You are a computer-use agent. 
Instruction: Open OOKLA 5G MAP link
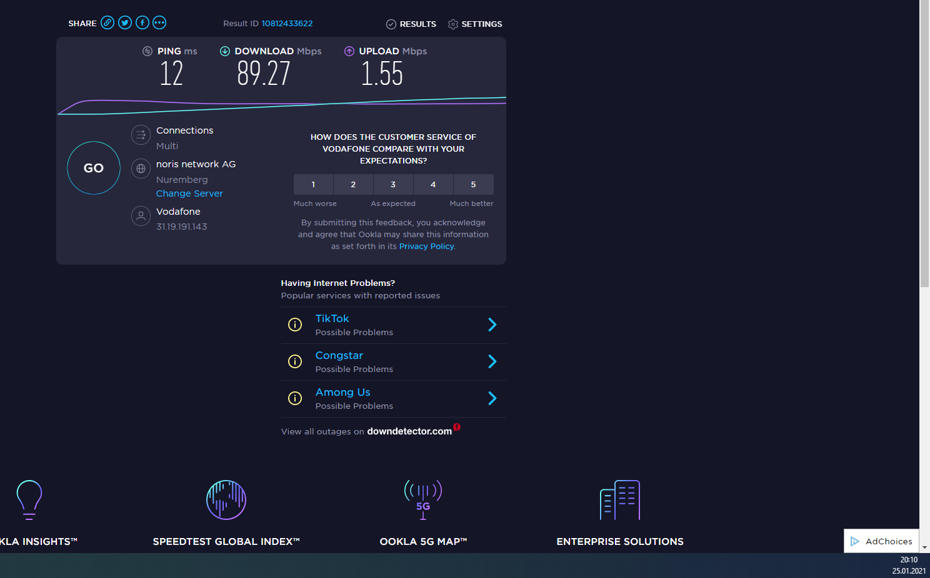point(423,542)
